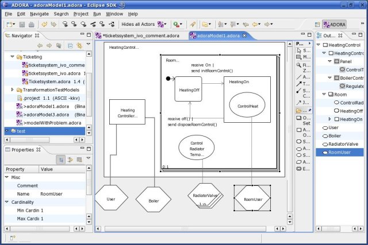Viewport: 368px width, 245px height.
Task: Select the arrow Select tool in palette
Action: coord(298,57)
